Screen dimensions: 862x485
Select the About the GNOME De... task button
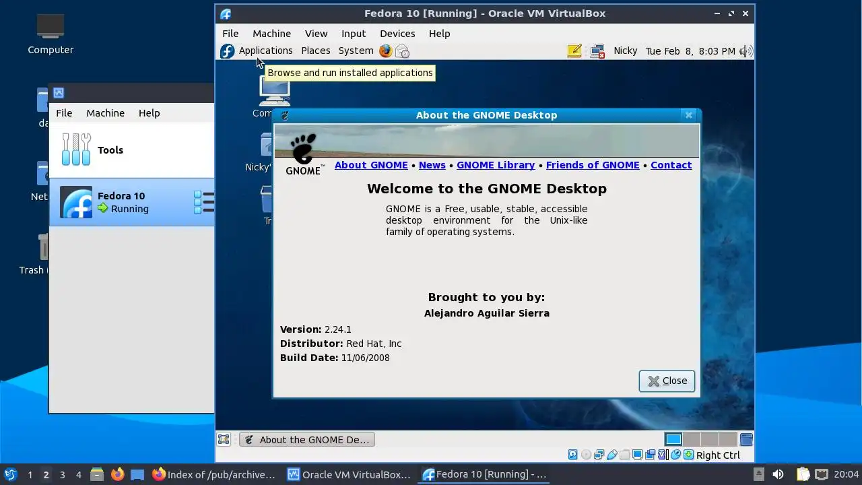pyautogui.click(x=307, y=439)
